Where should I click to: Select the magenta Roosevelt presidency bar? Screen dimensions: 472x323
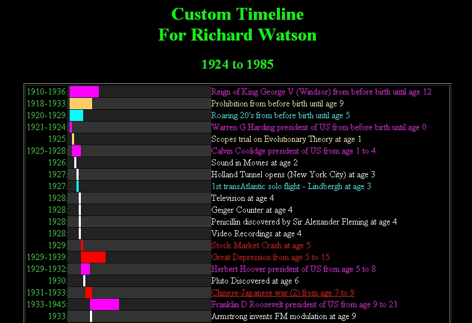tap(105, 304)
